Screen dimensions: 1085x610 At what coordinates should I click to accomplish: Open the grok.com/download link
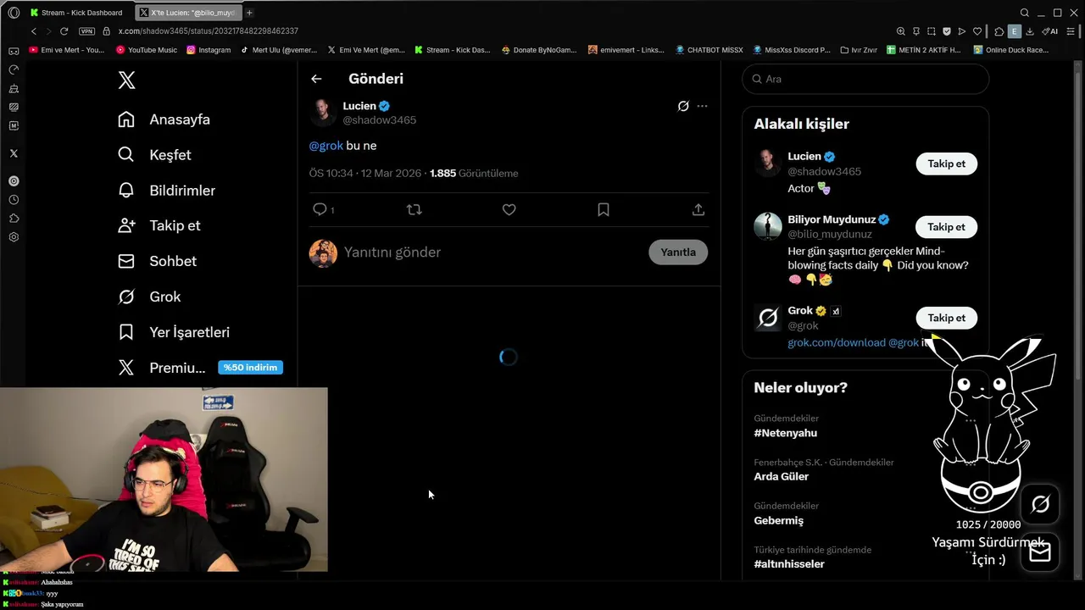click(x=836, y=342)
